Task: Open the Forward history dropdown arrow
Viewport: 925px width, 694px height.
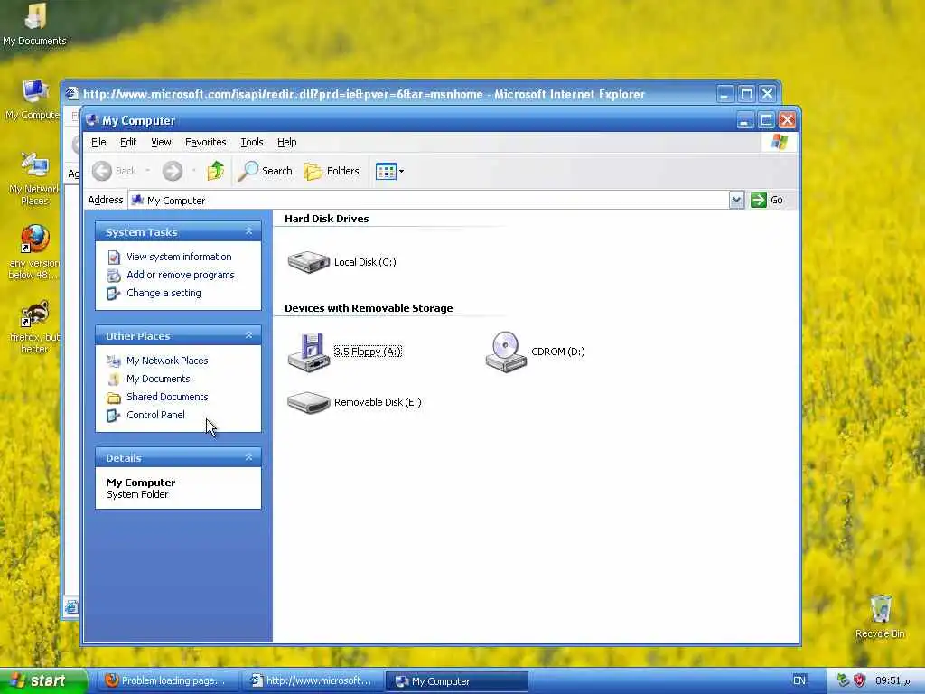Action: click(x=193, y=171)
